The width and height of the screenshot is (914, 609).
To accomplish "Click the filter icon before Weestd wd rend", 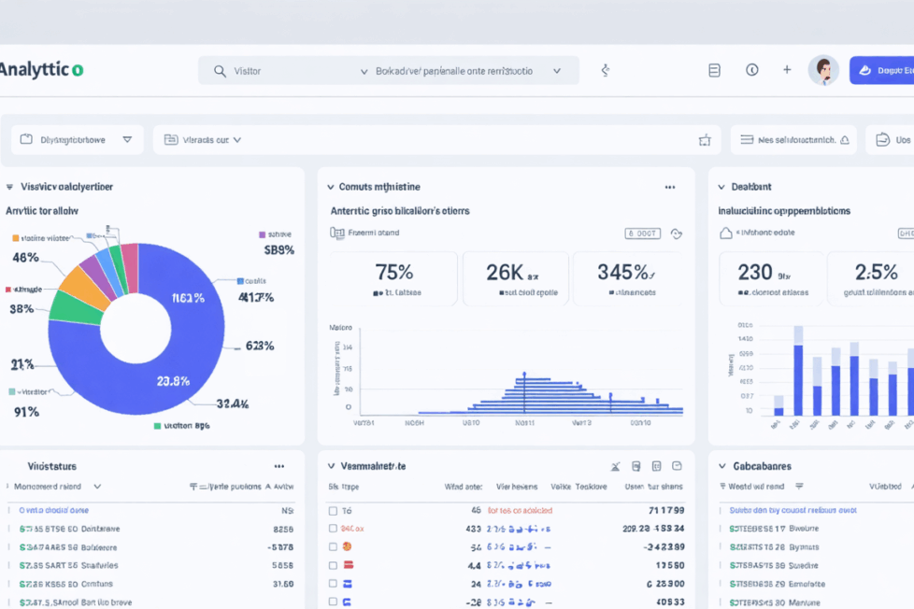I will pyautogui.click(x=722, y=486).
